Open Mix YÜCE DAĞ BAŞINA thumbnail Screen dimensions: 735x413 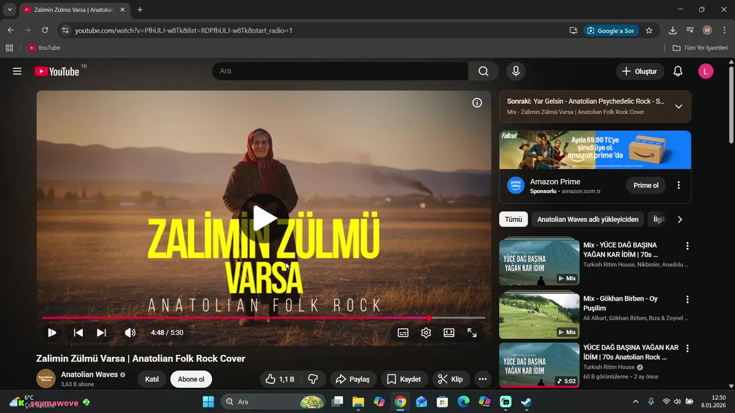(x=539, y=262)
